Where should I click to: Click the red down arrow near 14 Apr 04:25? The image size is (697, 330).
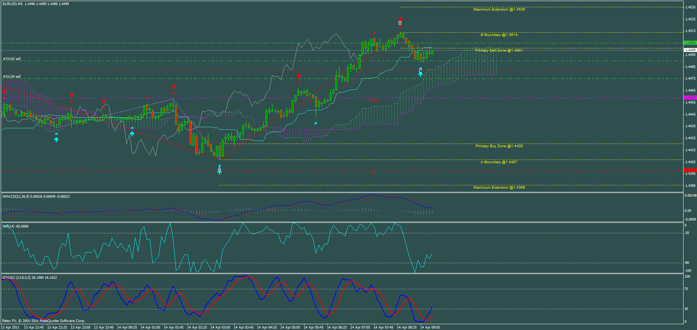299,77
